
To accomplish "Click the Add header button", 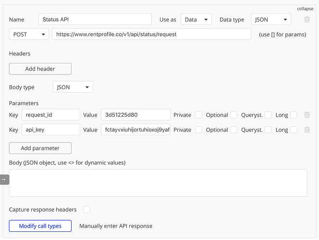I will point(40,69).
